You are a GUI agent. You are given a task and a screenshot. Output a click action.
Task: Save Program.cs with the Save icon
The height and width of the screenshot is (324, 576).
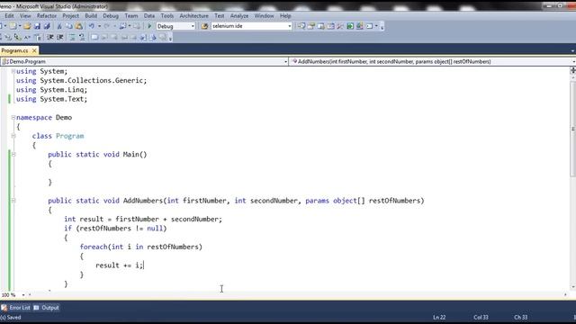pos(37,26)
